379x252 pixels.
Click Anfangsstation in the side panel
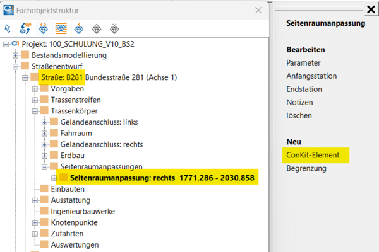coord(311,76)
